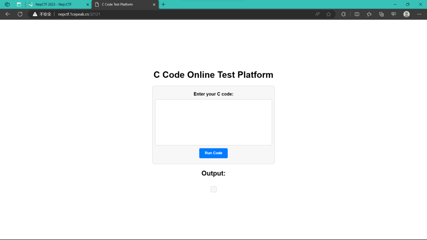Viewport: 427px width, 240px height.
Task: Click the empty output box
Action: point(213,189)
